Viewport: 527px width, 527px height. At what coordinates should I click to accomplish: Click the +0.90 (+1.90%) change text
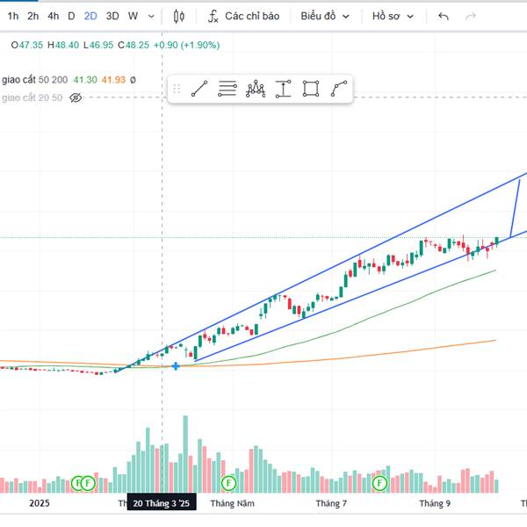pyautogui.click(x=187, y=45)
